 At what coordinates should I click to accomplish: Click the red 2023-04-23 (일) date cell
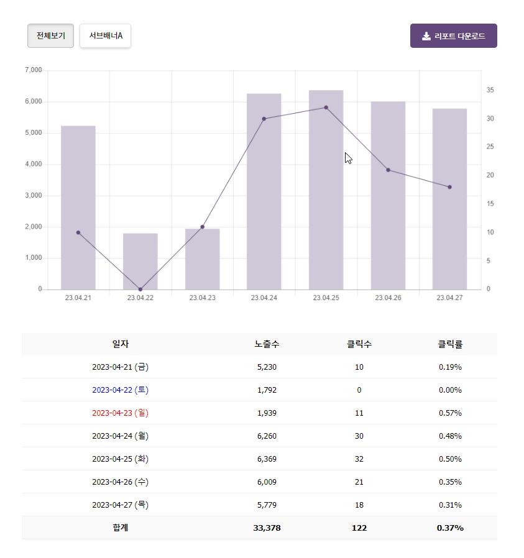coord(121,413)
